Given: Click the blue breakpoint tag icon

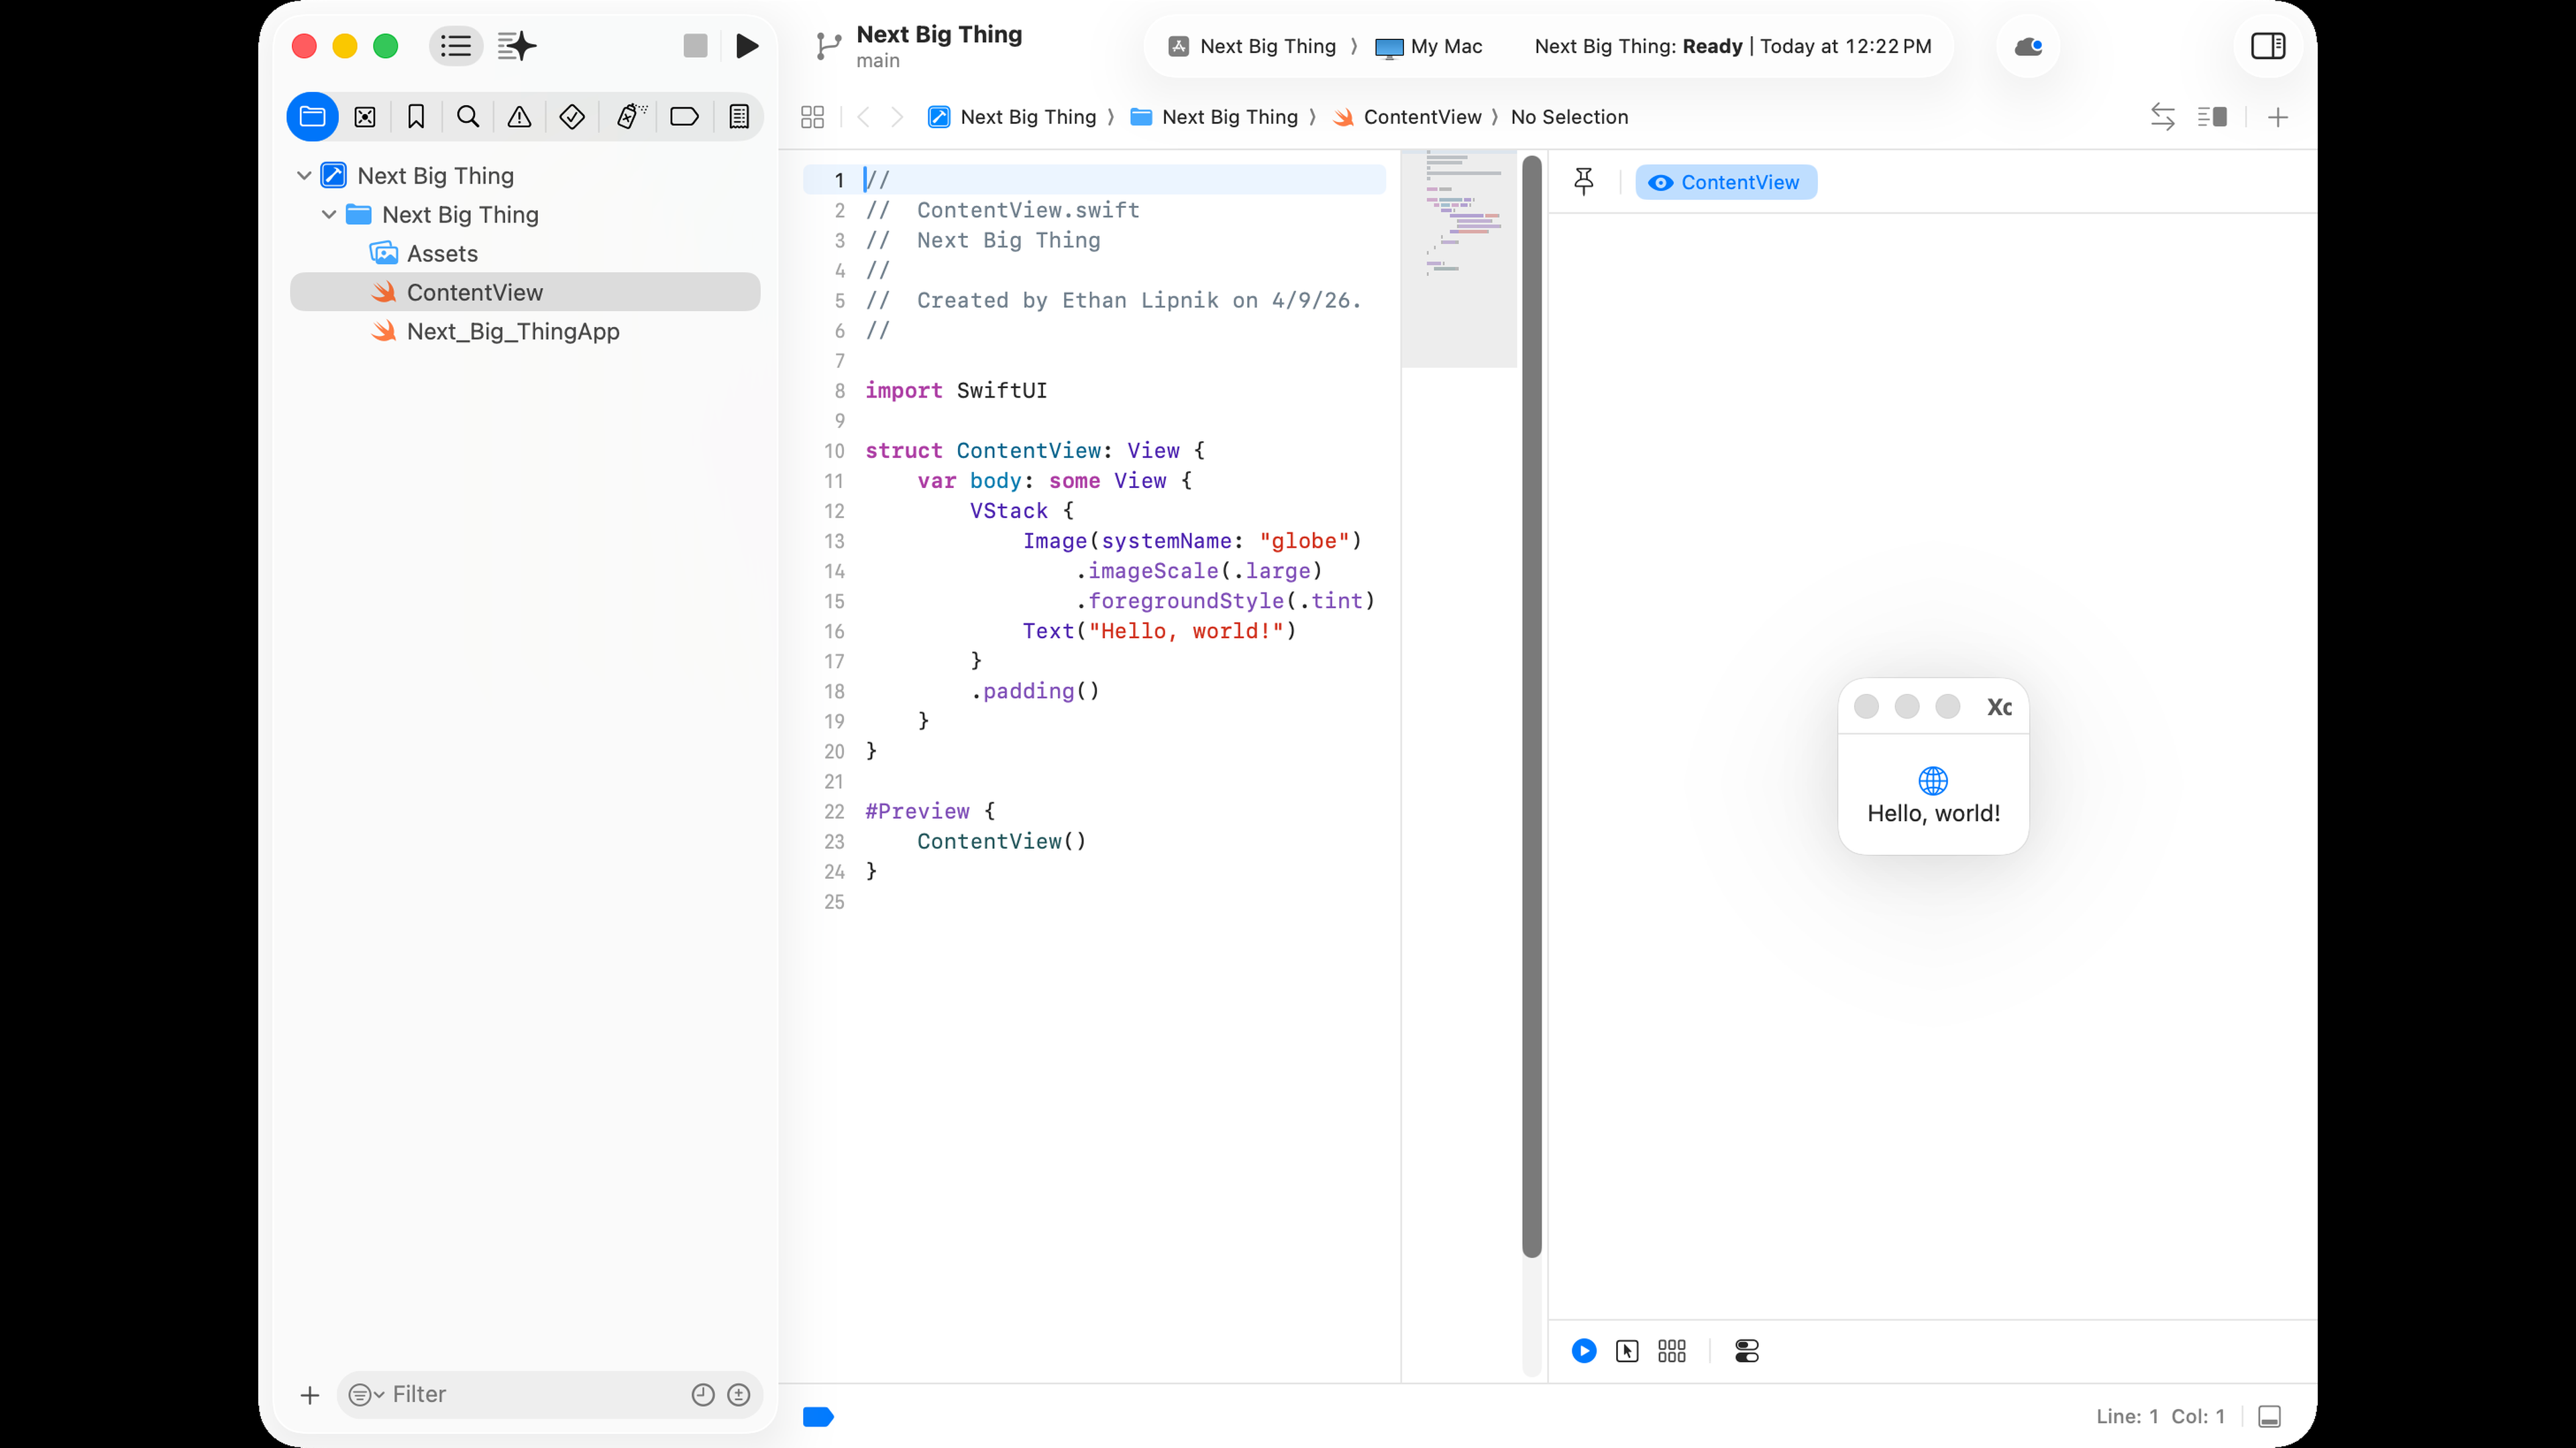Looking at the screenshot, I should [818, 1416].
